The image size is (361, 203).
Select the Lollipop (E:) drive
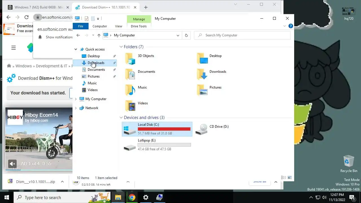click(x=157, y=145)
